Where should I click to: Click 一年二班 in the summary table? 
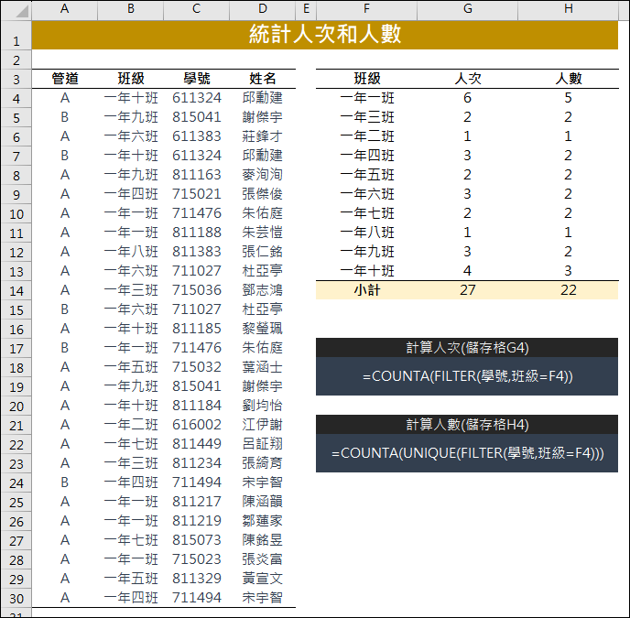(x=367, y=136)
